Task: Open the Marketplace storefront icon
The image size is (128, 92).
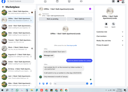Action: click(x=69, y=1)
